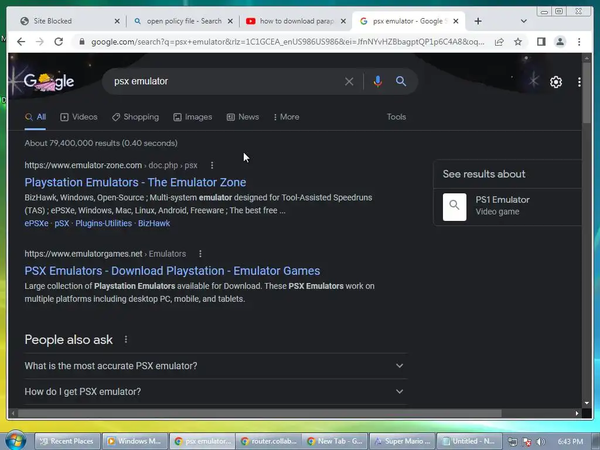Switch to open policy file Search tab
Image resolution: width=600 pixels, height=450 pixels.
pos(183,21)
